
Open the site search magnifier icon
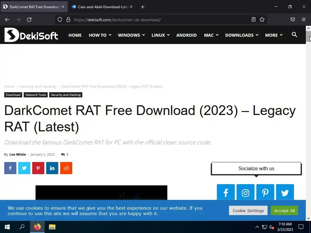tap(294, 35)
